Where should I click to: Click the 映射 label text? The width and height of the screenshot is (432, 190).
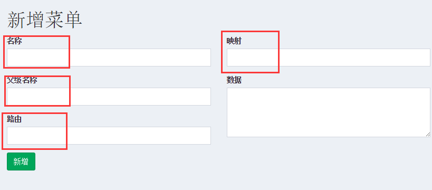[x=234, y=41]
